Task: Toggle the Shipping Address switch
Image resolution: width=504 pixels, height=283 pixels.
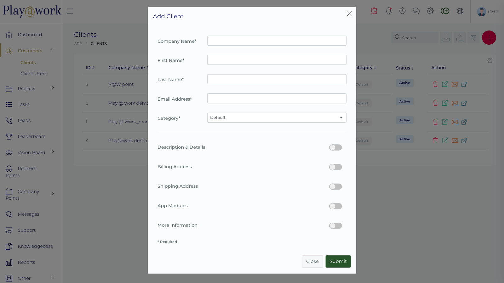Action: [335, 186]
